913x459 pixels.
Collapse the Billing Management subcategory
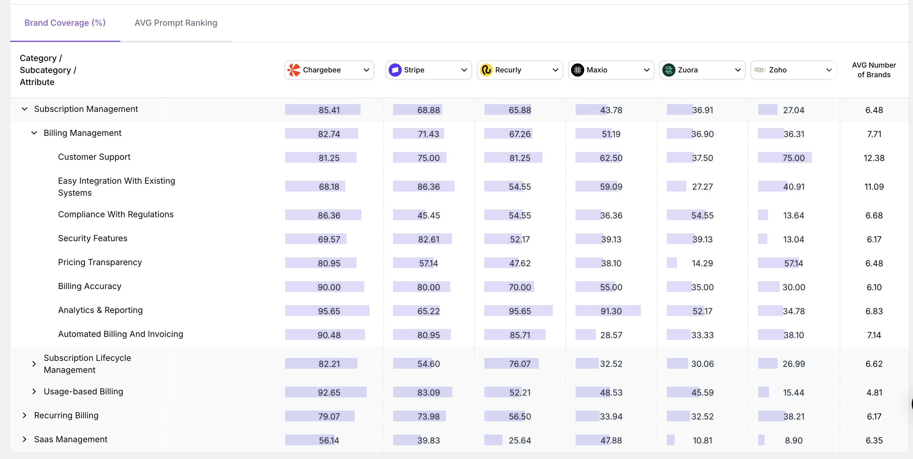[34, 133]
